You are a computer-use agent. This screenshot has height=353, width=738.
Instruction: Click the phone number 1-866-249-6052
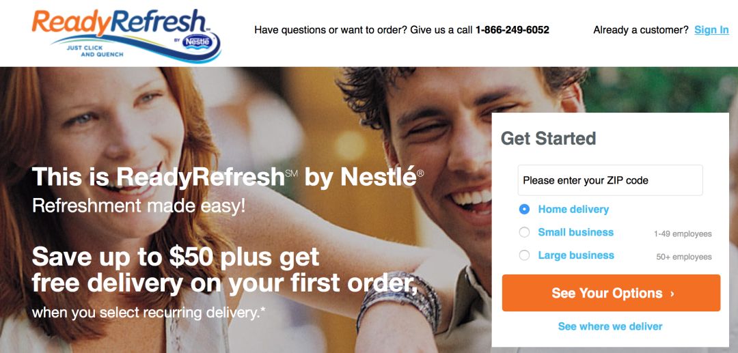click(512, 30)
